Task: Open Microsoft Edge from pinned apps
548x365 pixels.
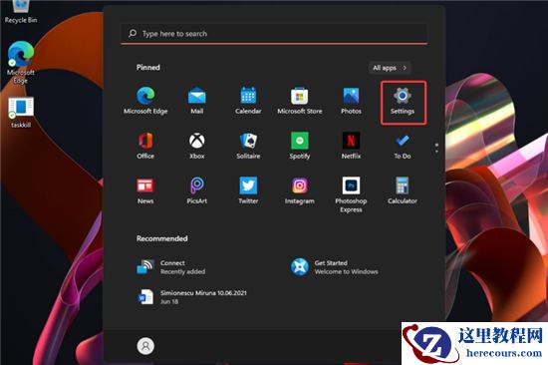Action: pos(145,101)
